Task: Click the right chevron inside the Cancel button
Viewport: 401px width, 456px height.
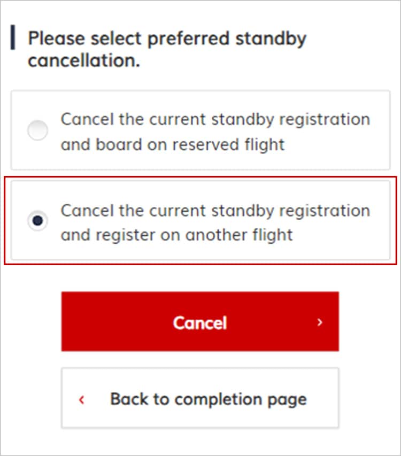Action: tap(320, 322)
